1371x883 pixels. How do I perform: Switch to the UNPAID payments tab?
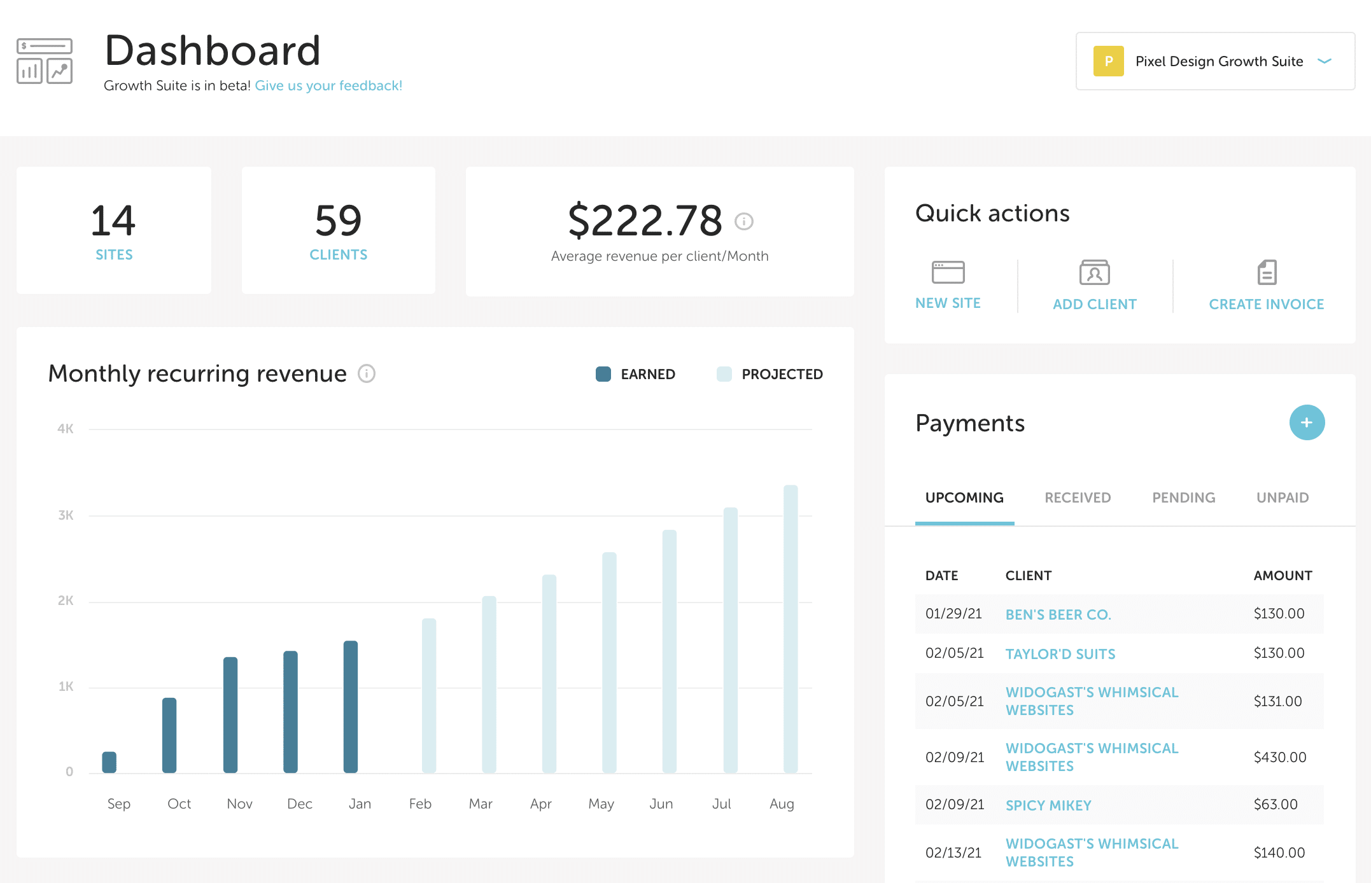click(x=1283, y=497)
